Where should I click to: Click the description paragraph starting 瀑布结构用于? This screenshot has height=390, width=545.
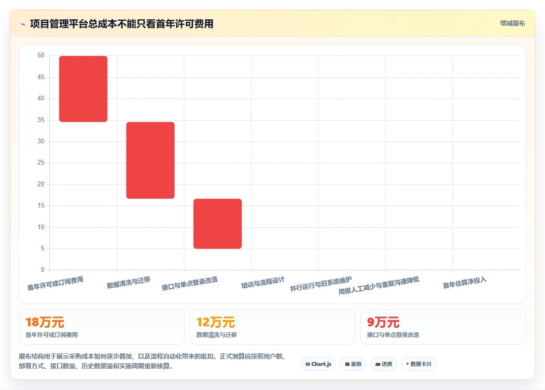pyautogui.click(x=152, y=361)
